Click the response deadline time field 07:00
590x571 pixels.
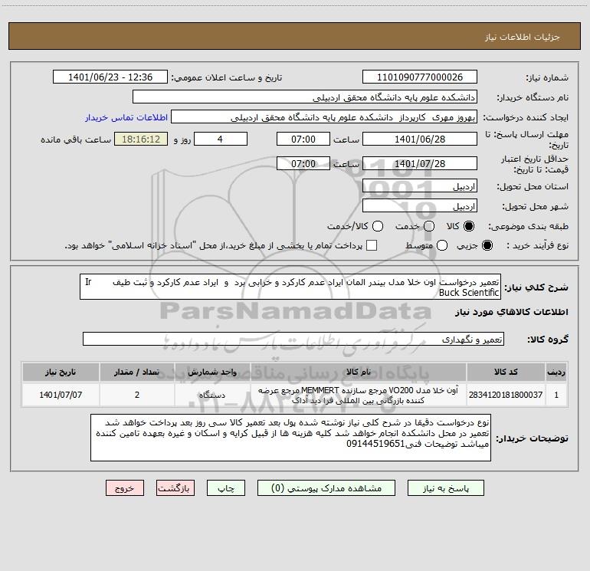click(x=303, y=139)
